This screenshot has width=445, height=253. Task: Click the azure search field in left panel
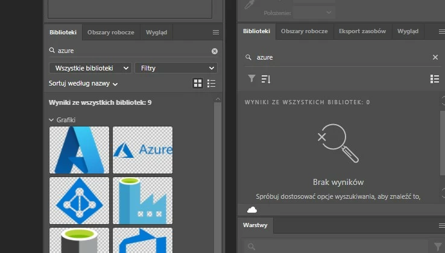pyautogui.click(x=133, y=51)
